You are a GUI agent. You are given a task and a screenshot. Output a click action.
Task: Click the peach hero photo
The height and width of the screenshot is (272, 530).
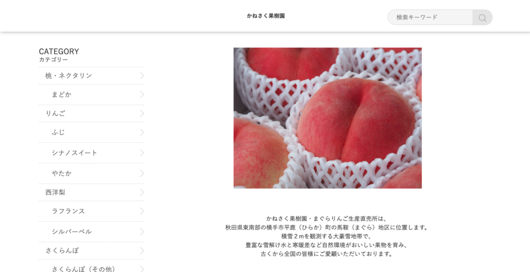coord(328,118)
